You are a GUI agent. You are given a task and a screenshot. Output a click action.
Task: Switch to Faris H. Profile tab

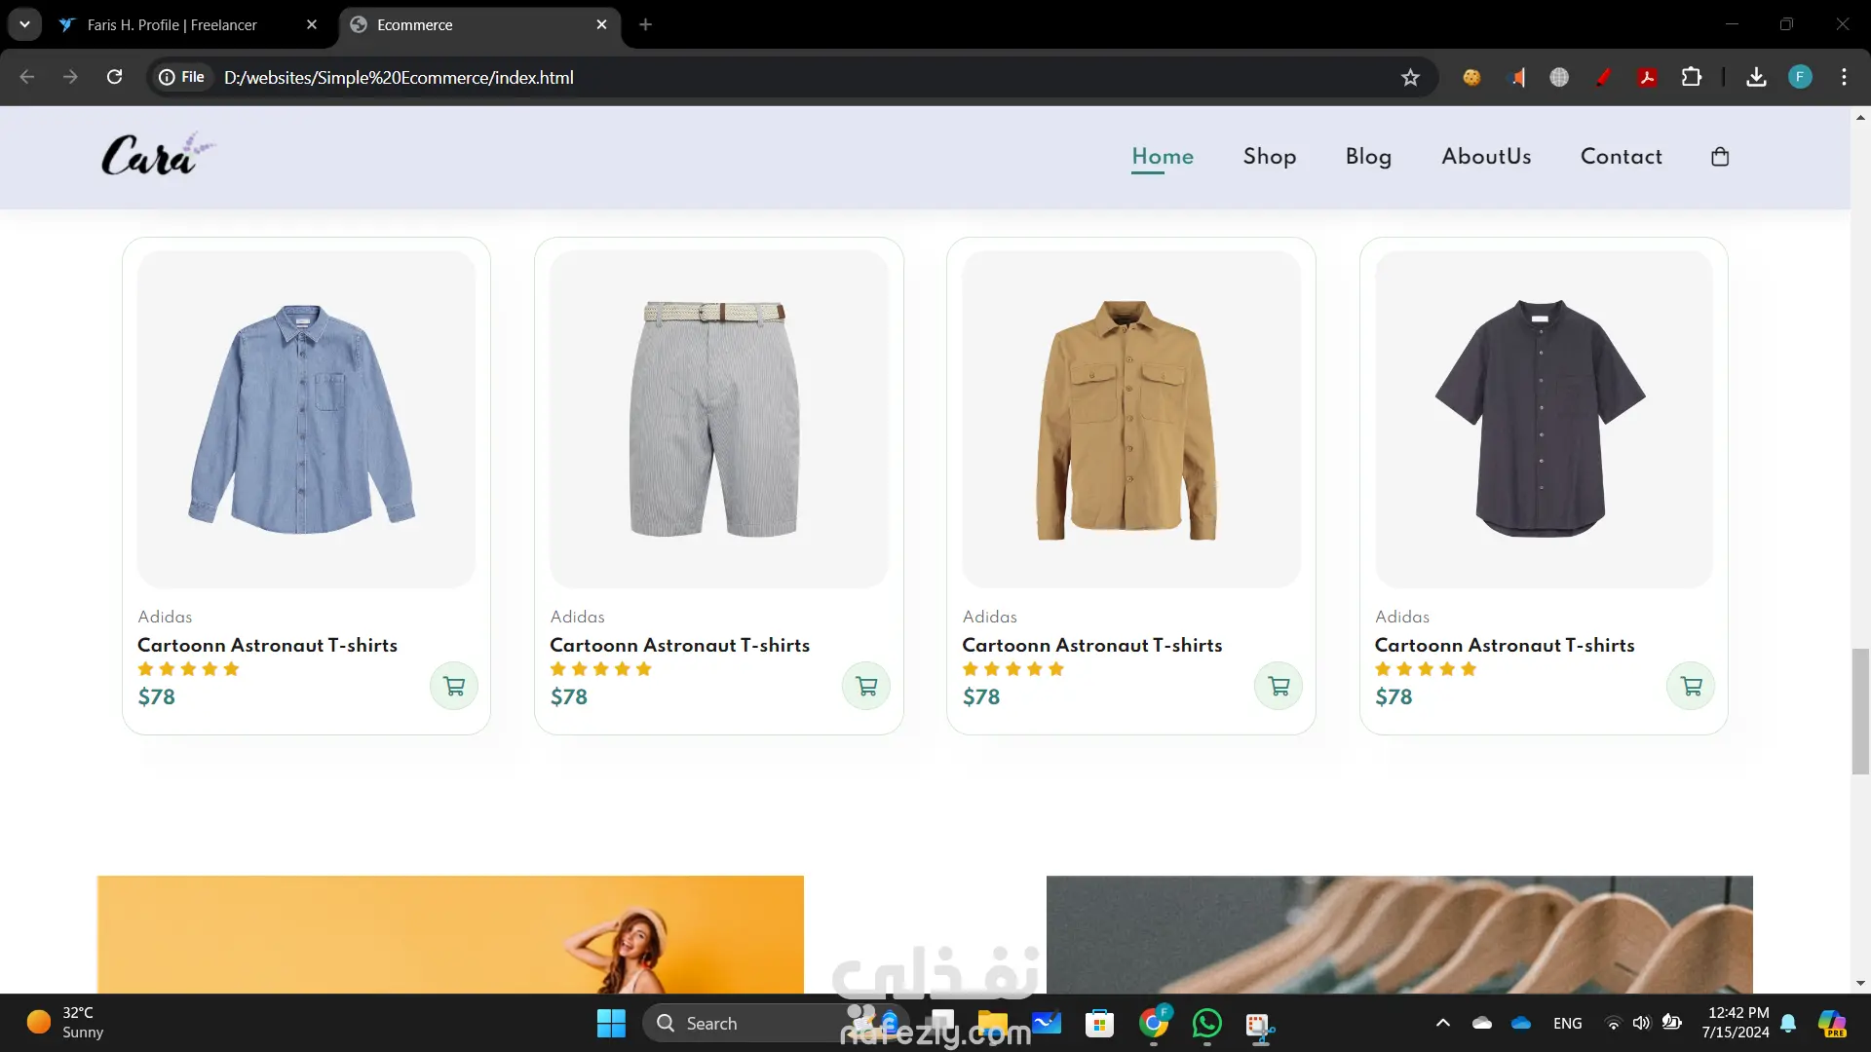(x=172, y=24)
